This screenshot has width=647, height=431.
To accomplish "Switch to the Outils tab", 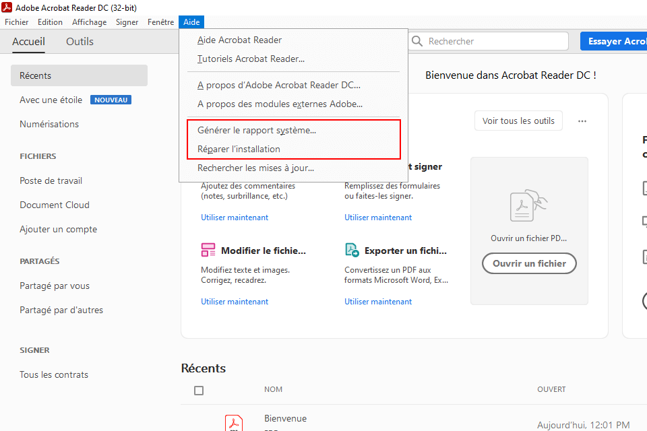I will (x=80, y=42).
